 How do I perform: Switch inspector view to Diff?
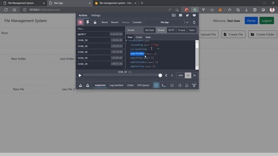(171, 30)
